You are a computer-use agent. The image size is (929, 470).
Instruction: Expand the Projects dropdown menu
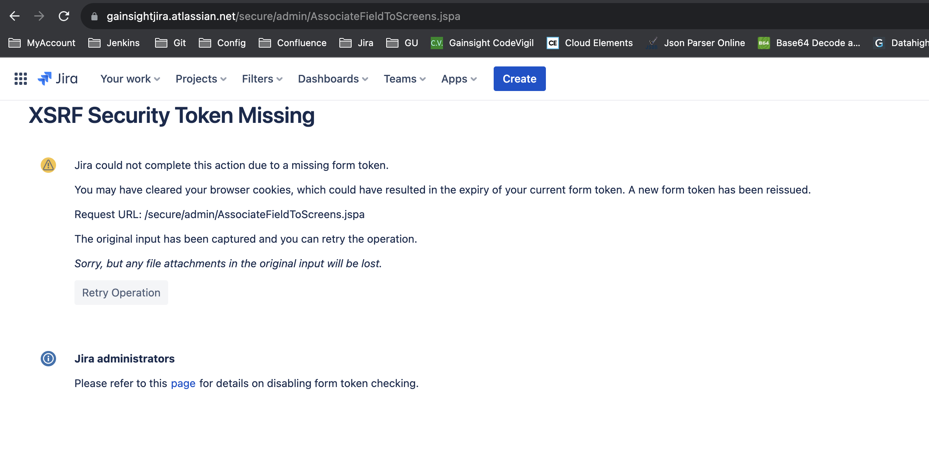(x=201, y=79)
